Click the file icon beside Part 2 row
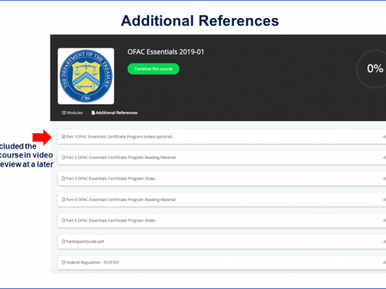 coord(64,157)
